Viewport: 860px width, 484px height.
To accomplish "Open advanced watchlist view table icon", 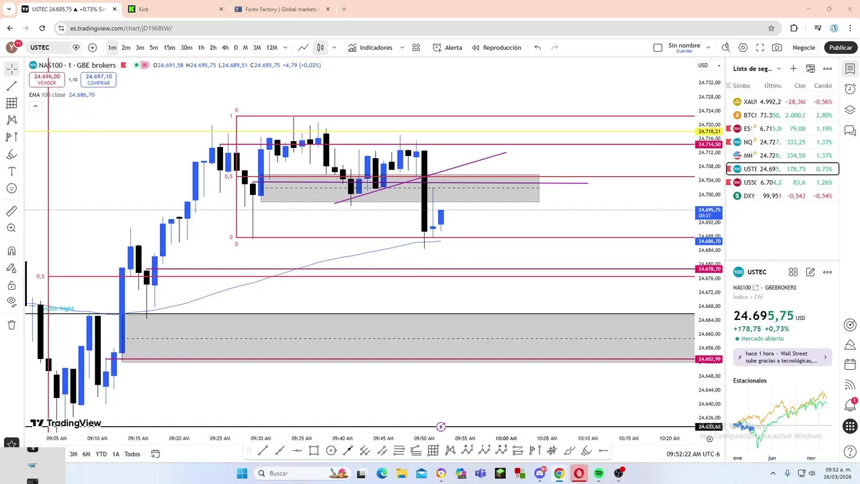I will (x=810, y=69).
